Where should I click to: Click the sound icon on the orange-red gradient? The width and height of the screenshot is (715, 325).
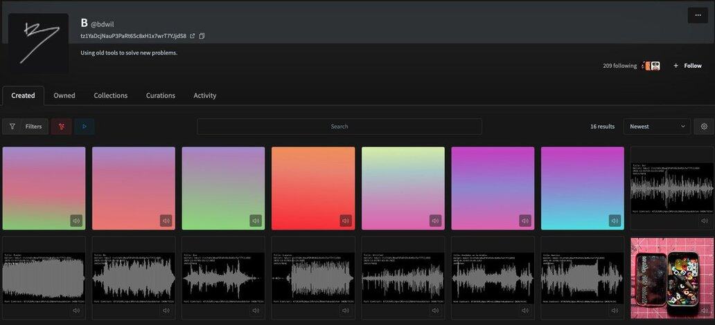point(345,221)
